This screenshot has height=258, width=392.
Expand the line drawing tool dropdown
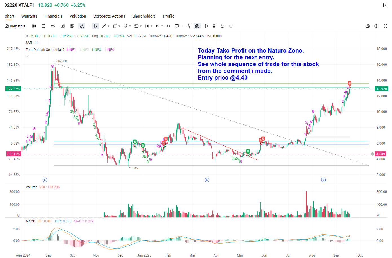(109, 26)
